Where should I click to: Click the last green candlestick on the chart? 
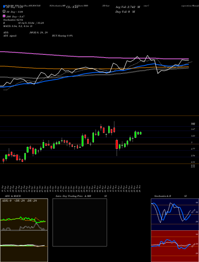[x=141, y=133]
